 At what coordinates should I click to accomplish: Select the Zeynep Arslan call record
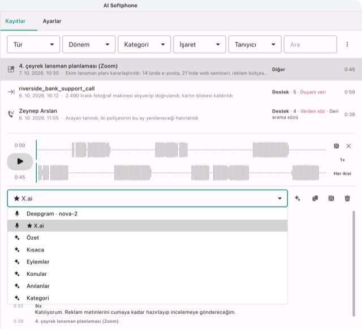tap(181, 114)
